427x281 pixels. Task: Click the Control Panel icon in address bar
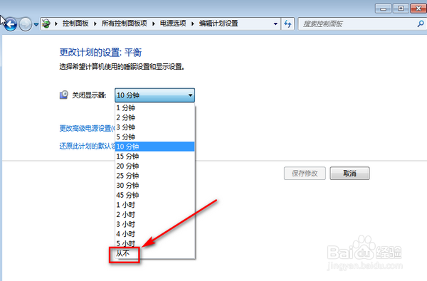click(x=46, y=23)
